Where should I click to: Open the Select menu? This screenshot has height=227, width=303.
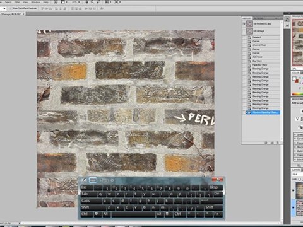8,2
